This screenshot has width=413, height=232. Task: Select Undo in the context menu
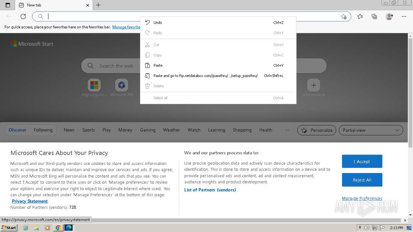click(x=218, y=23)
